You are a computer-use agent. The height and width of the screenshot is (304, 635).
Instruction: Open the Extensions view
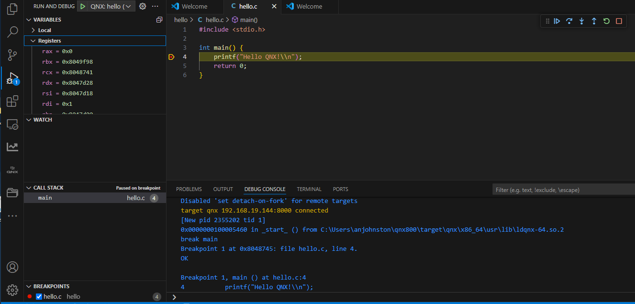coord(12,101)
